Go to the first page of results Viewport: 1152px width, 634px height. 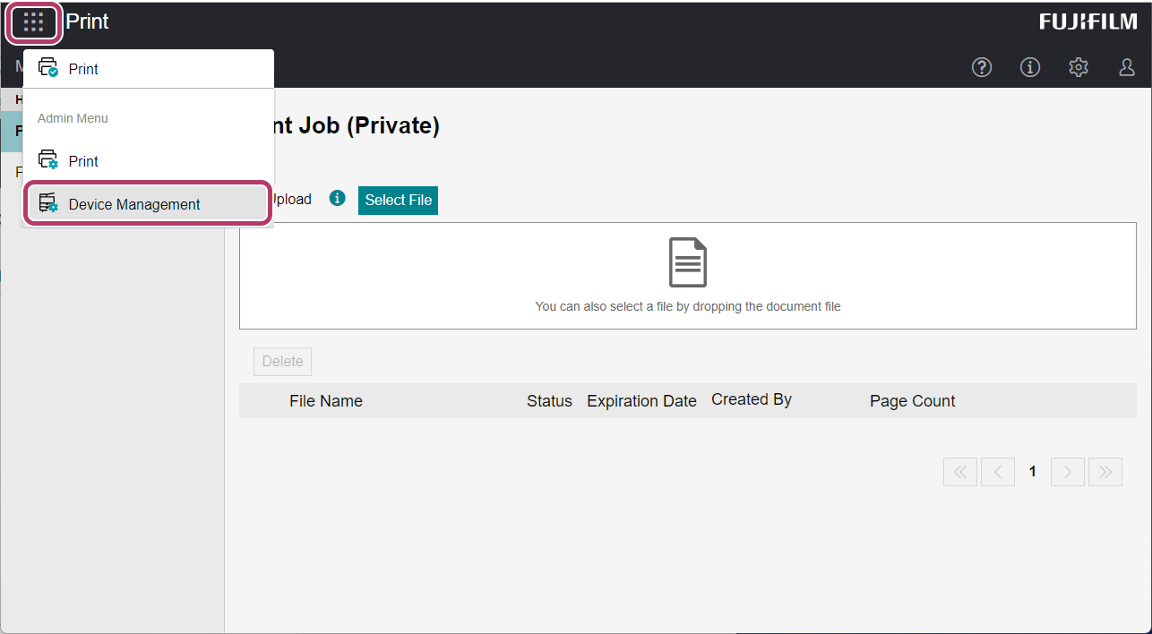pyautogui.click(x=960, y=472)
